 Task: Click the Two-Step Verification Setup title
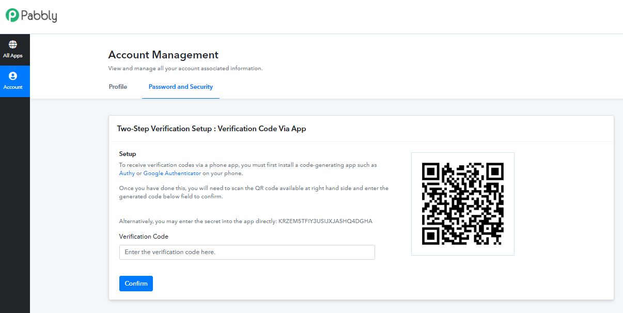(212, 129)
